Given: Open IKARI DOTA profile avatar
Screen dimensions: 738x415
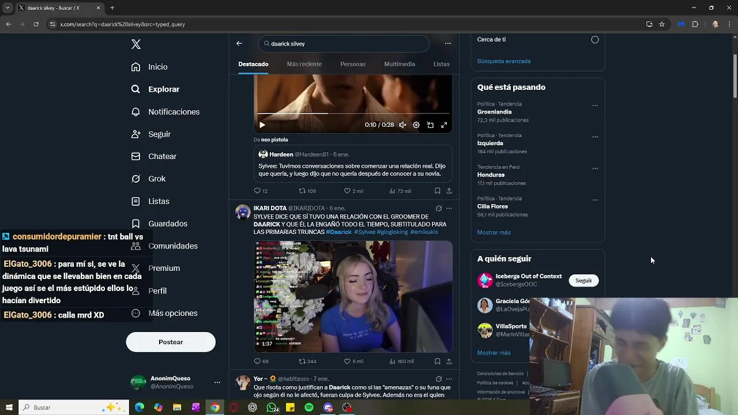Looking at the screenshot, I should point(243,212).
